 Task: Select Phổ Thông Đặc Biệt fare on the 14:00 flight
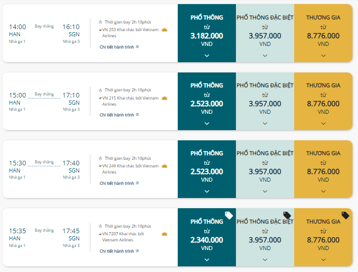pyautogui.click(x=265, y=33)
